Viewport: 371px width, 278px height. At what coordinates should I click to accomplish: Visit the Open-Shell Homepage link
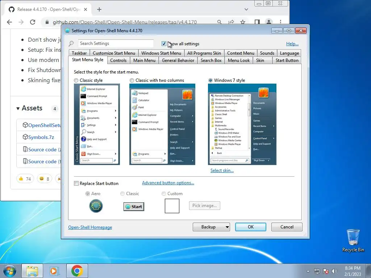coord(90,227)
